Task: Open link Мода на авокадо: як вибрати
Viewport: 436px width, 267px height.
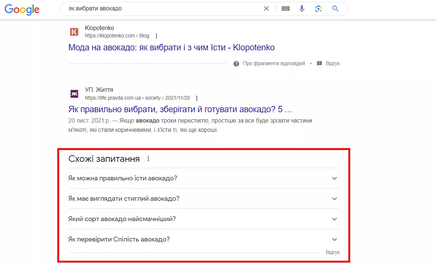Action: pyautogui.click(x=171, y=48)
